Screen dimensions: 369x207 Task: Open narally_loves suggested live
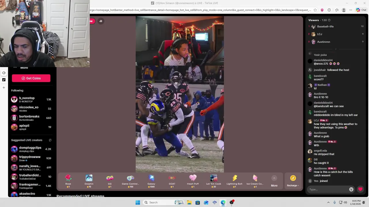[x=31, y=168]
